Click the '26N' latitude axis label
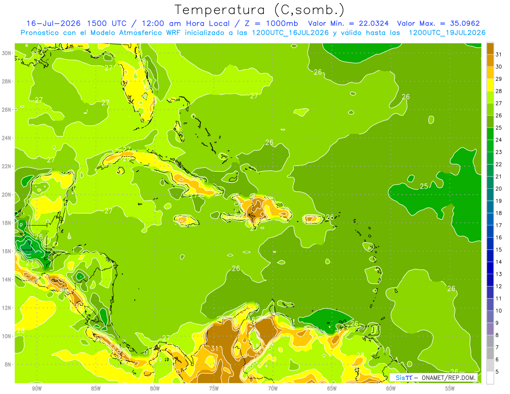 point(7,110)
